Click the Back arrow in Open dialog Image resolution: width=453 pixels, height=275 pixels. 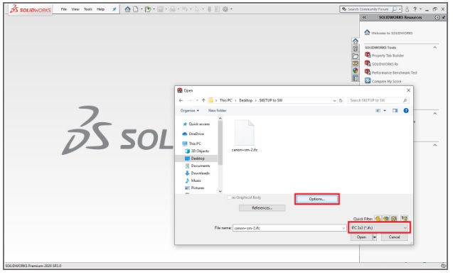[181, 100]
